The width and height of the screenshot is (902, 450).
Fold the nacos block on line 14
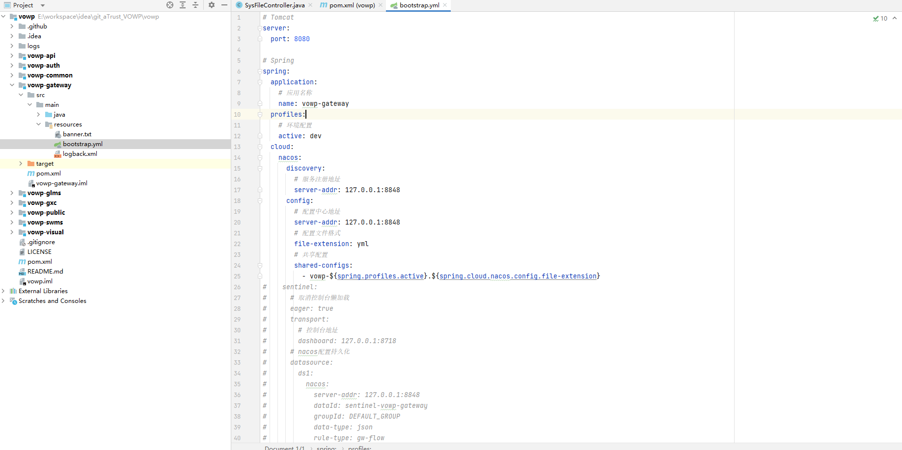(260, 157)
